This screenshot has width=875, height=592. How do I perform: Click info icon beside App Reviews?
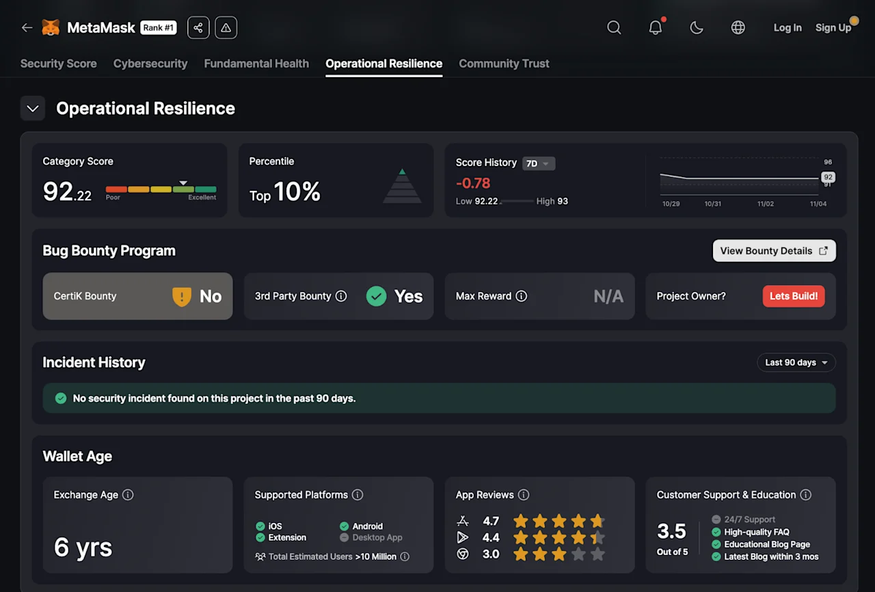[x=524, y=495]
